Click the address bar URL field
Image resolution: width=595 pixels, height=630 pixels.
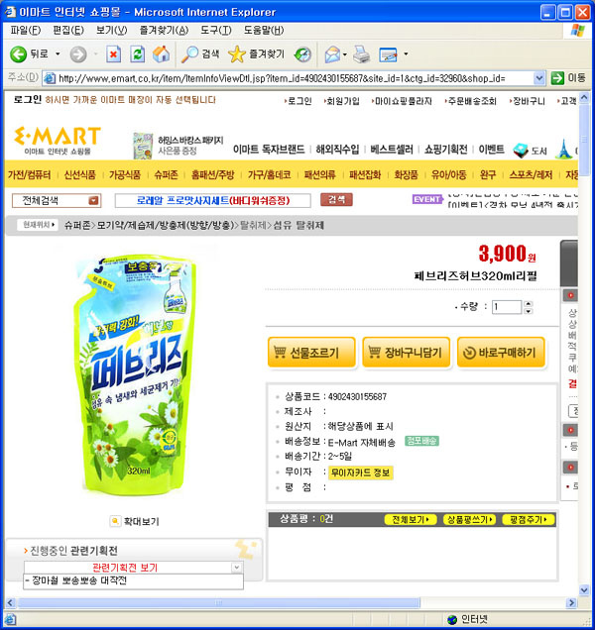click(x=294, y=78)
